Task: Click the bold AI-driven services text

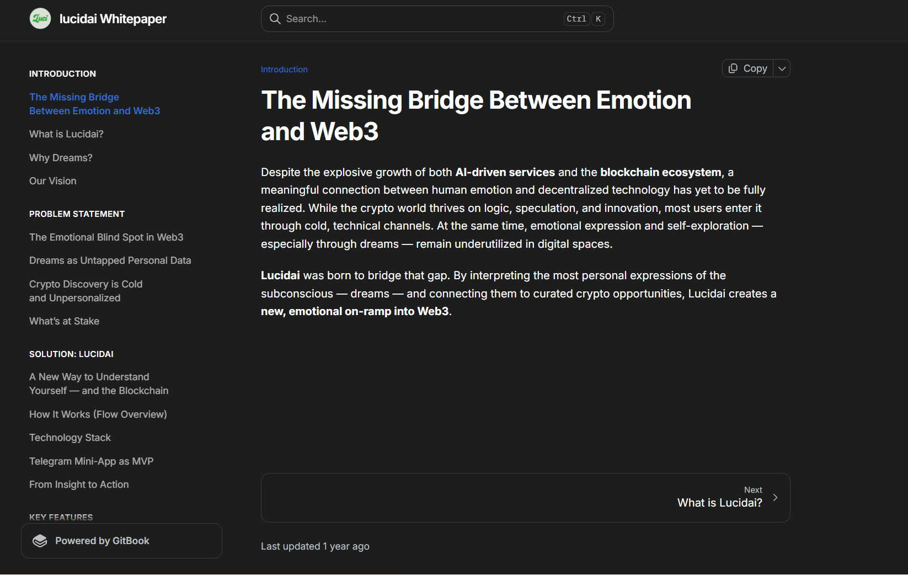Action: pyautogui.click(x=505, y=172)
